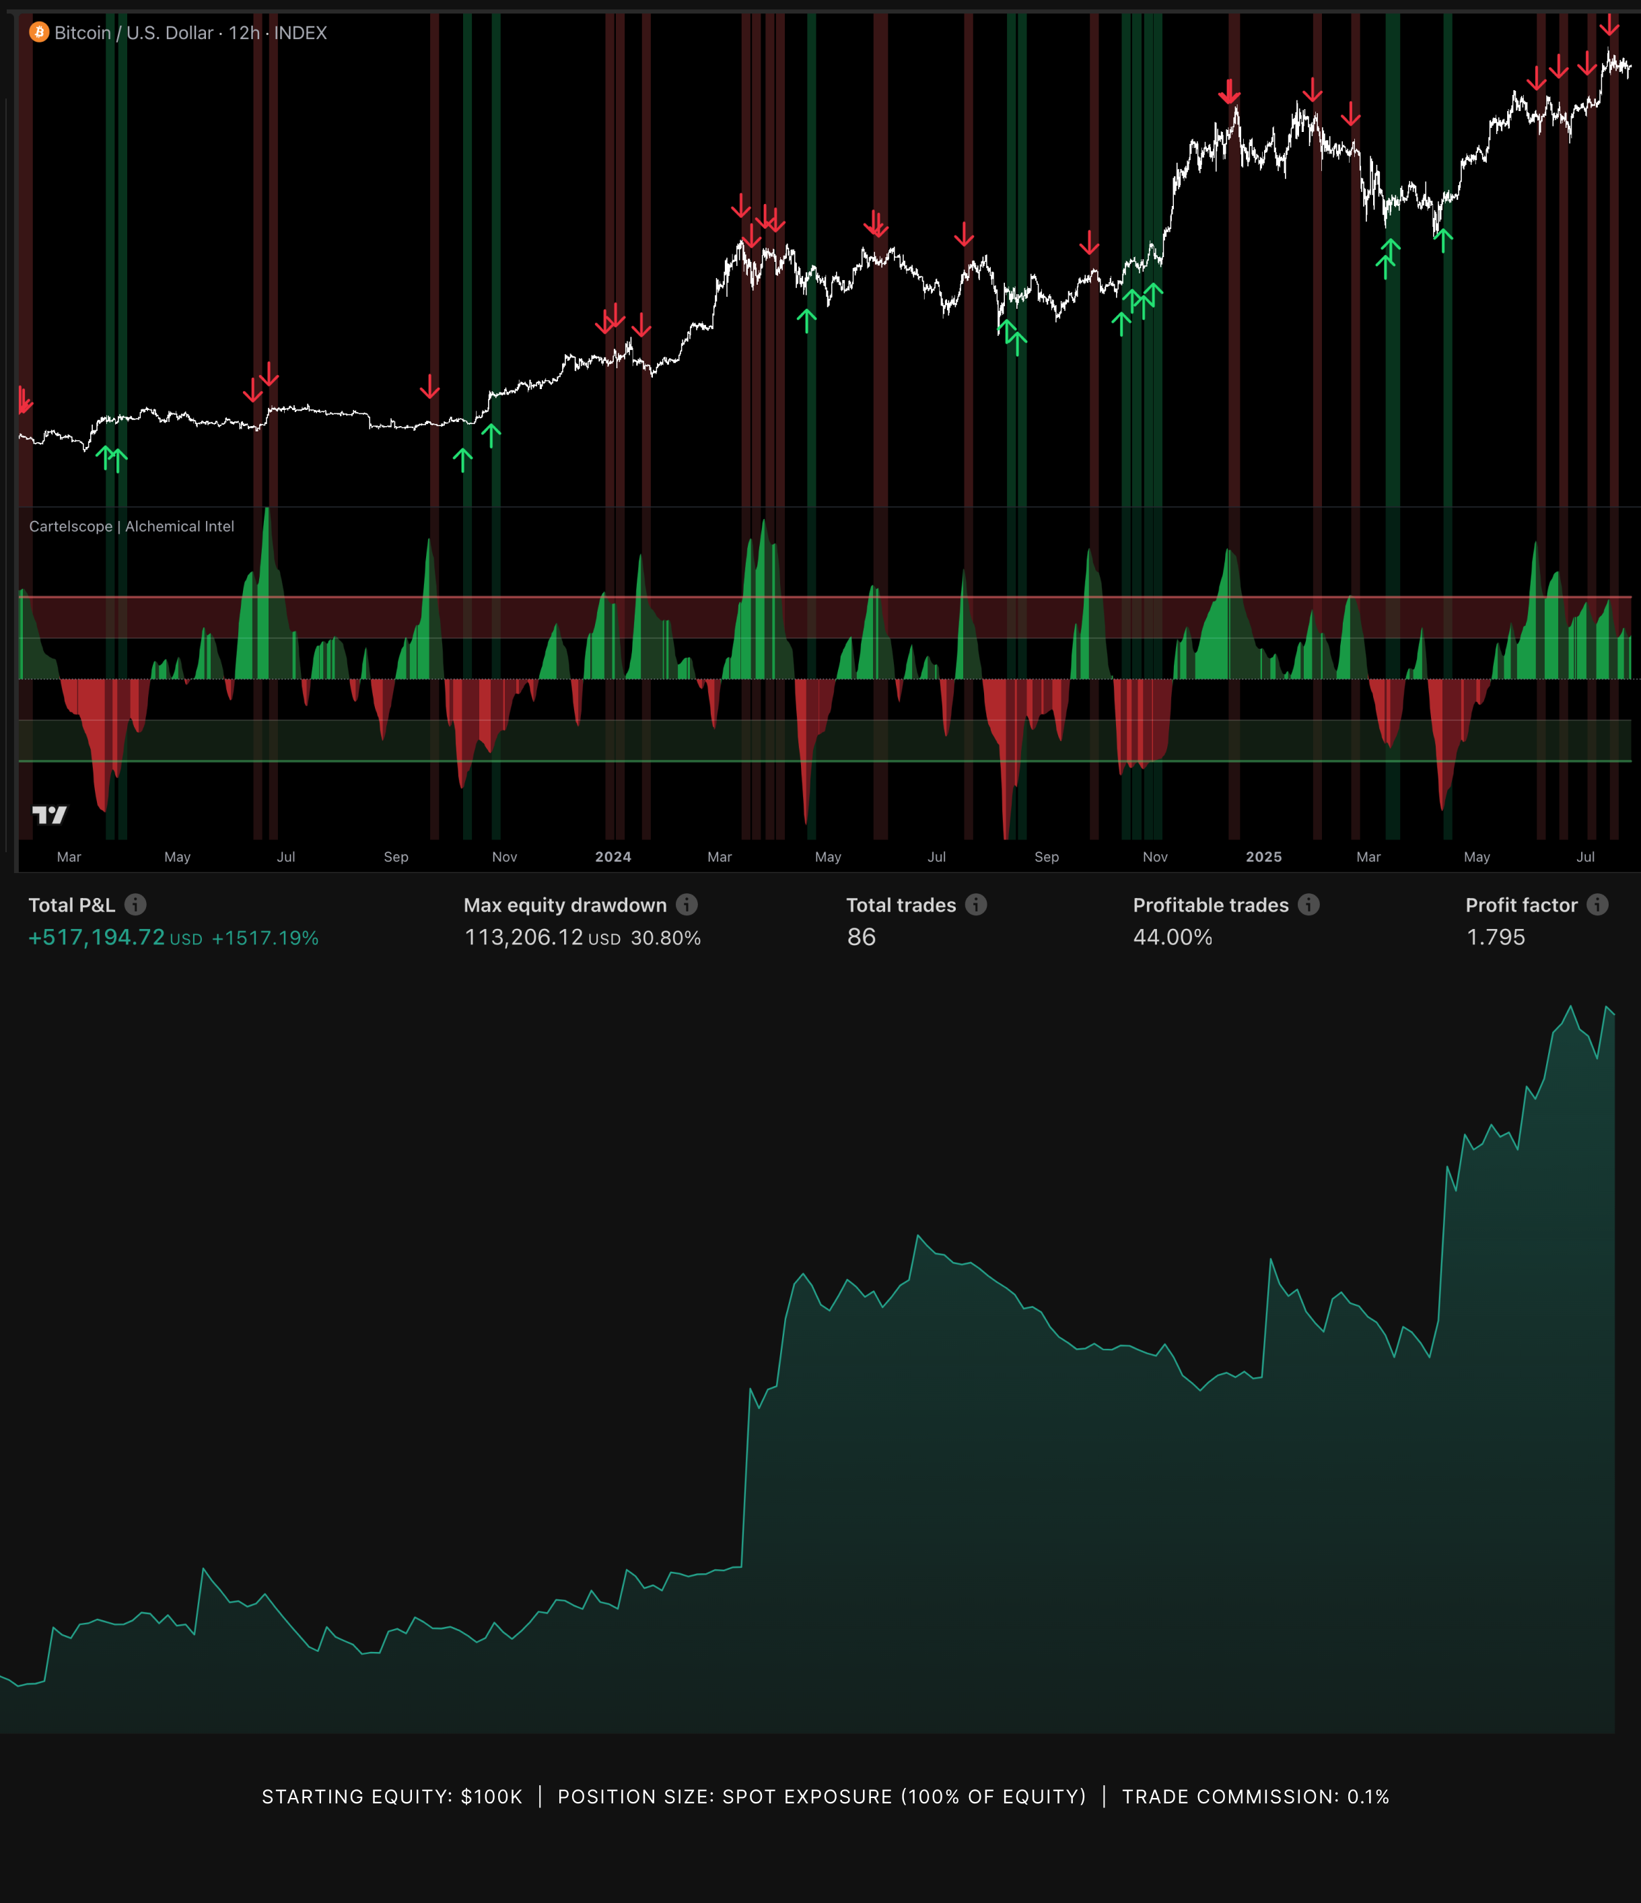Click the STARTING EQUITY: $100K footer text
This screenshot has width=1641, height=1903.
click(x=392, y=1797)
